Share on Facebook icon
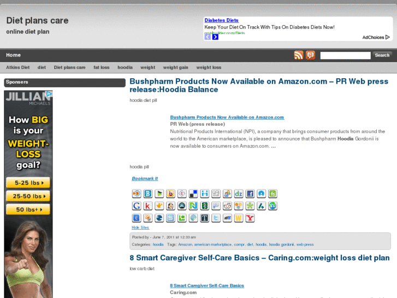397x298 pixels. [250, 194]
